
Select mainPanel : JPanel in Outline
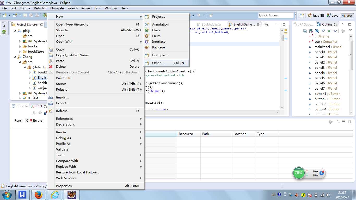tap(328, 47)
